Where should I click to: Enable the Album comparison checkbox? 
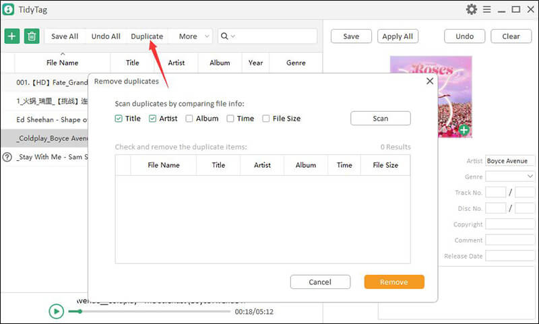point(189,119)
